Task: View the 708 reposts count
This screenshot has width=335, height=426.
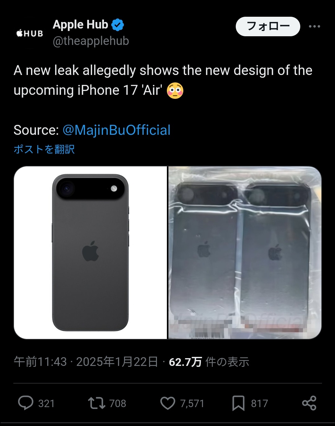Action: [118, 403]
